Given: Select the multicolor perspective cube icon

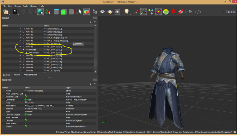Looking at the screenshot, I should [86, 12].
